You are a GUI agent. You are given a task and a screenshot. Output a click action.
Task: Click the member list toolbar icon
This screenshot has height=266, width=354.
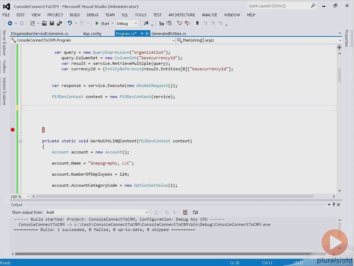point(169,23)
